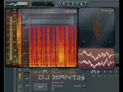Screen dimensions: 123x92
Task: Click the 'Vectorscope' title text
Action: tap(107, 10)
